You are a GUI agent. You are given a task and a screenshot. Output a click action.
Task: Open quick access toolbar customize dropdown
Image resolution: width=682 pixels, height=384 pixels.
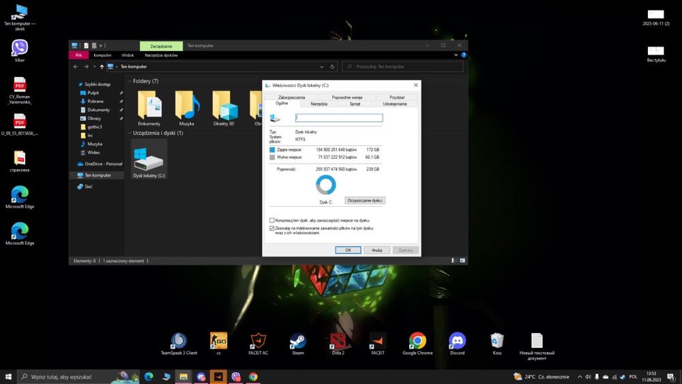(x=100, y=46)
